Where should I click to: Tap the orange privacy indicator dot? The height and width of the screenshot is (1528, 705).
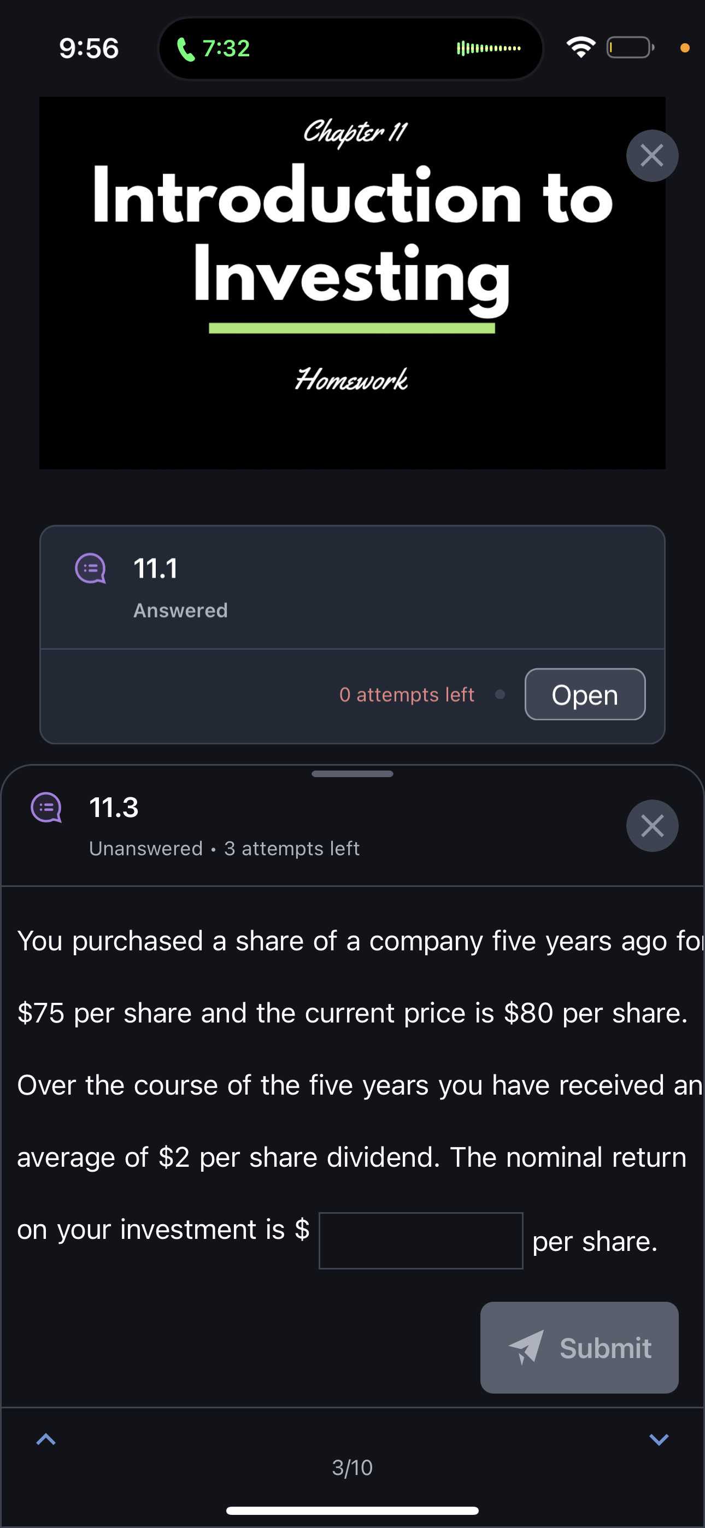[684, 48]
